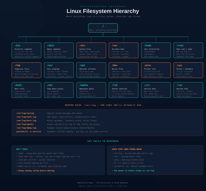206x191 pixels.
Task: Select the /run Runtime data card
Action: coord(188,90)
